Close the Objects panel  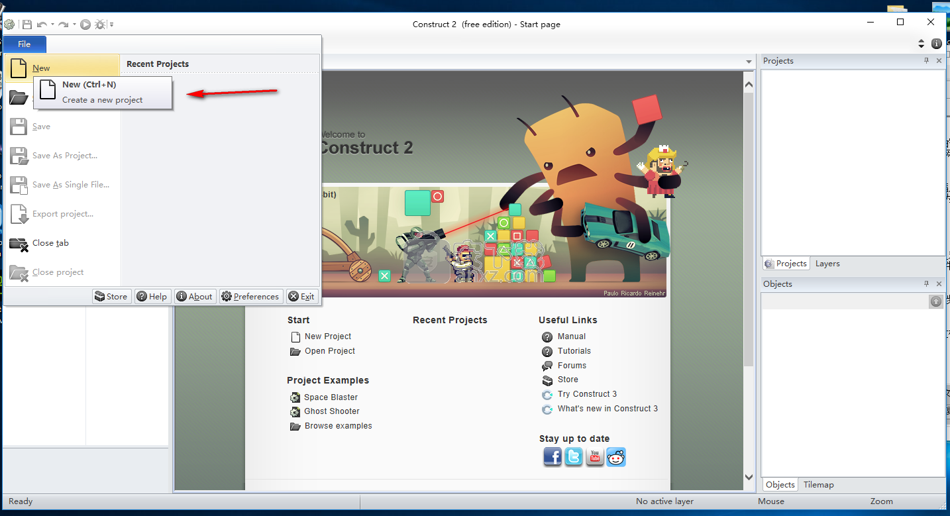click(939, 284)
